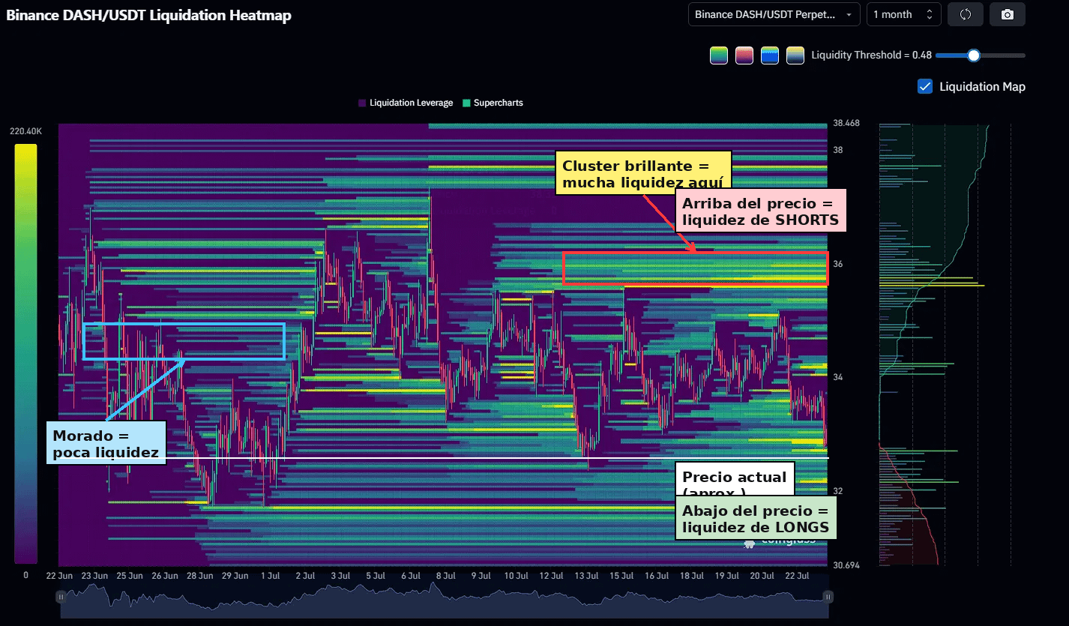1069x626 pixels.
Task: Click the refresh chart icon button
Action: pyautogui.click(x=965, y=14)
